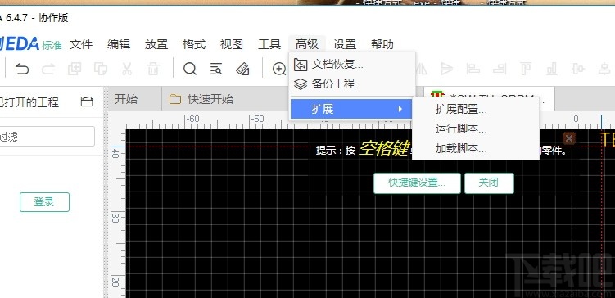The image size is (615, 298).
Task: Click the 登录 login button
Action: pyautogui.click(x=44, y=202)
